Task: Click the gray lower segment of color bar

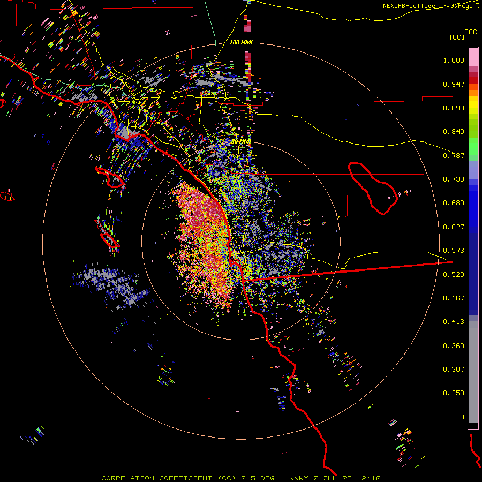Action: (473, 372)
